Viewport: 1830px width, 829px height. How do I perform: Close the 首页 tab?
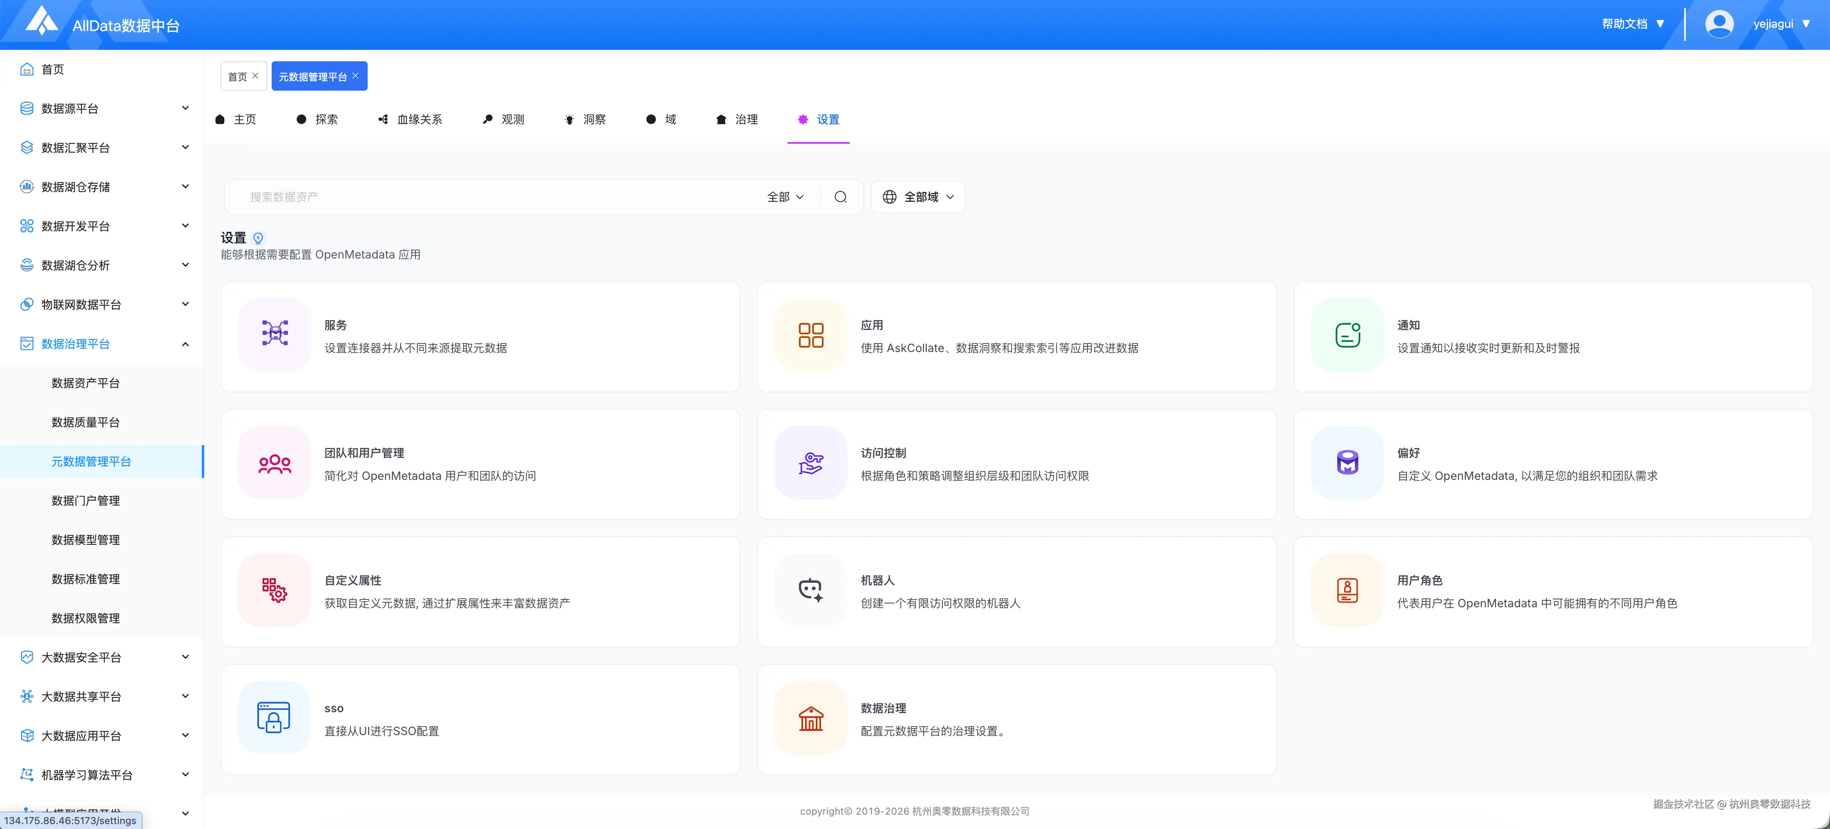point(255,75)
